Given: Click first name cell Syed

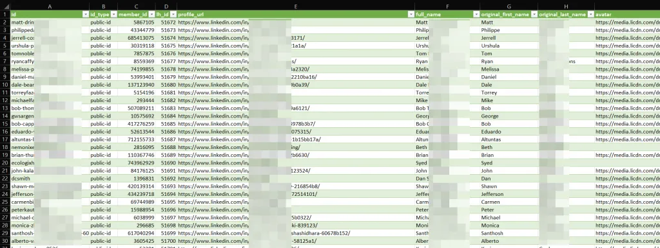Looking at the screenshot, I should click(x=509, y=163).
